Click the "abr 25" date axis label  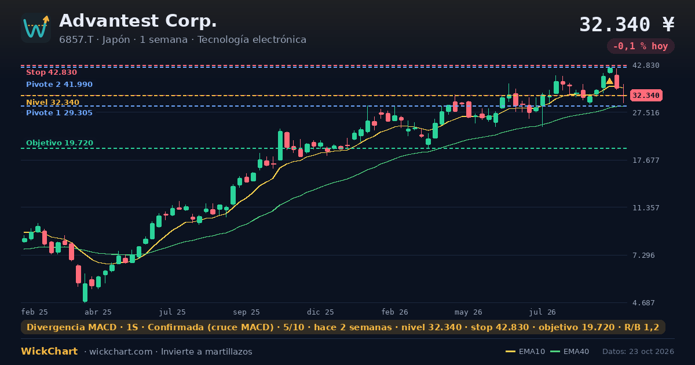coord(98,312)
